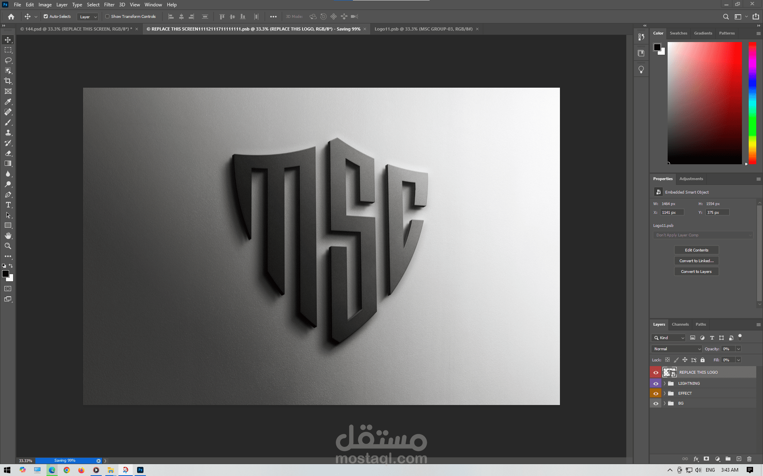This screenshot has height=476, width=763.
Task: Expand the EFFECT layer group
Action: 664,393
